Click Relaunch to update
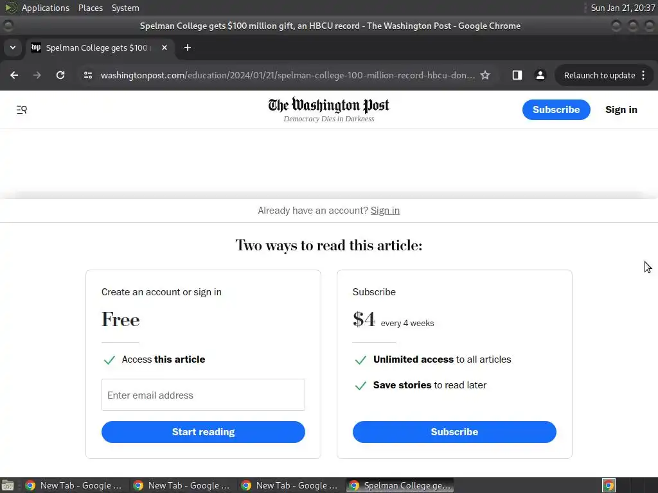Image resolution: width=658 pixels, height=493 pixels. tap(600, 76)
